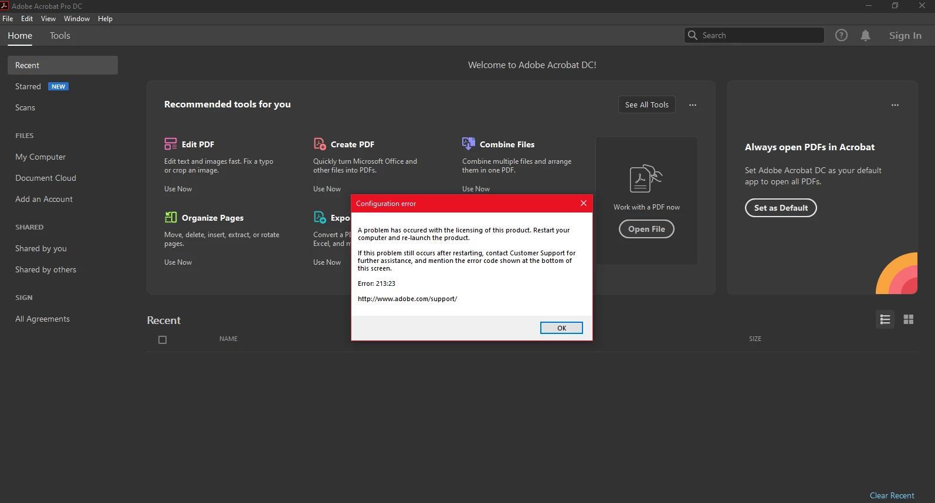The image size is (935, 503).
Task: Click the search magnifier icon
Action: (x=693, y=35)
